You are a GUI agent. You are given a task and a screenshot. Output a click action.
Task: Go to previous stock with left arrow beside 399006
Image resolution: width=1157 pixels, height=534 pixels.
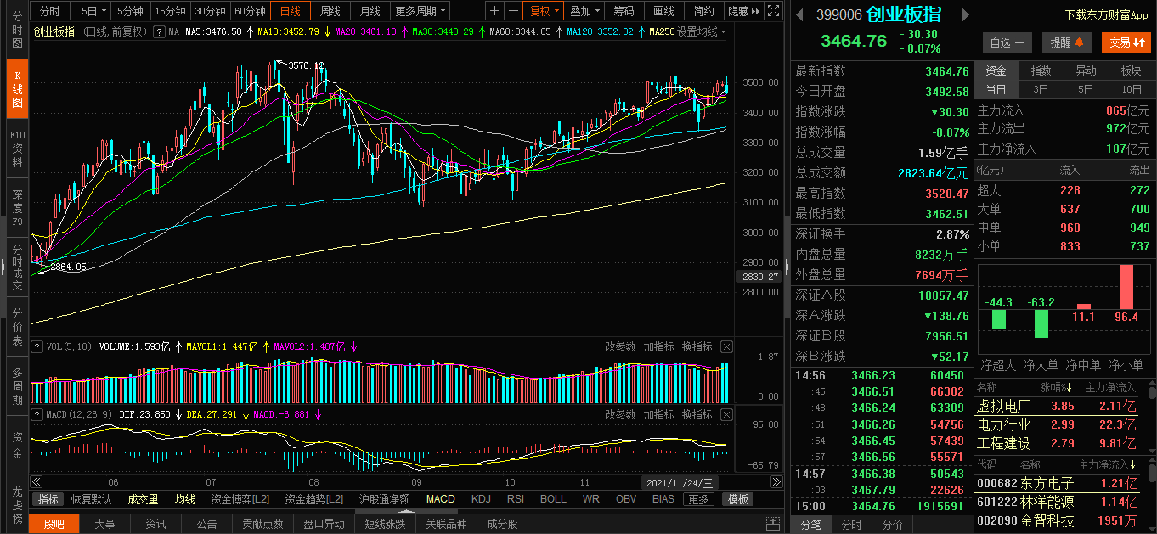coord(800,14)
